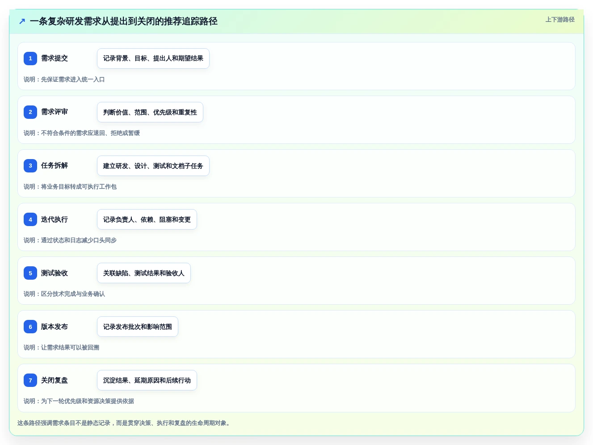Viewport: 593px width, 445px height.
Task: Select the 记录发布批次和影响范围 chip
Action: (x=138, y=327)
